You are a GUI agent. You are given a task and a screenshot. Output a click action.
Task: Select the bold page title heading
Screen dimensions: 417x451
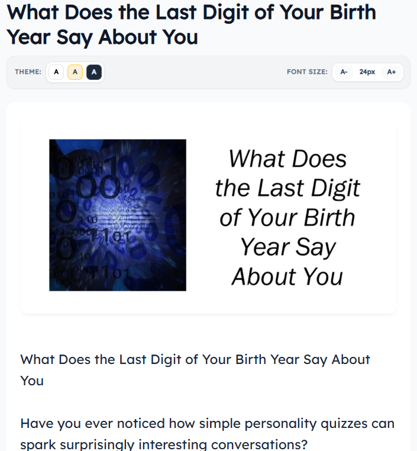pyautogui.click(x=192, y=25)
